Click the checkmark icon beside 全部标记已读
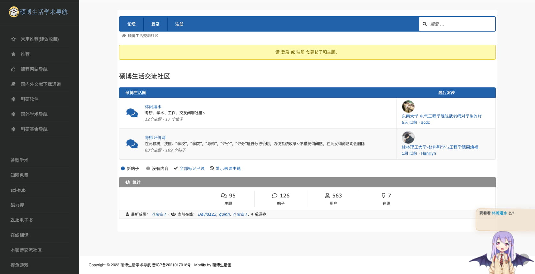This screenshot has width=535, height=274. pos(176,168)
